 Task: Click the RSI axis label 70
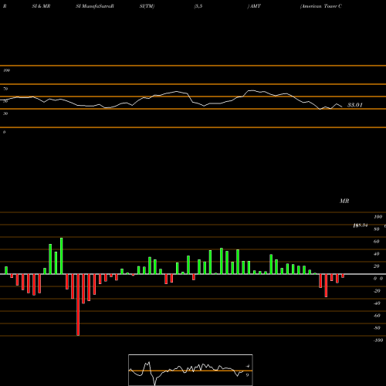click(5, 89)
